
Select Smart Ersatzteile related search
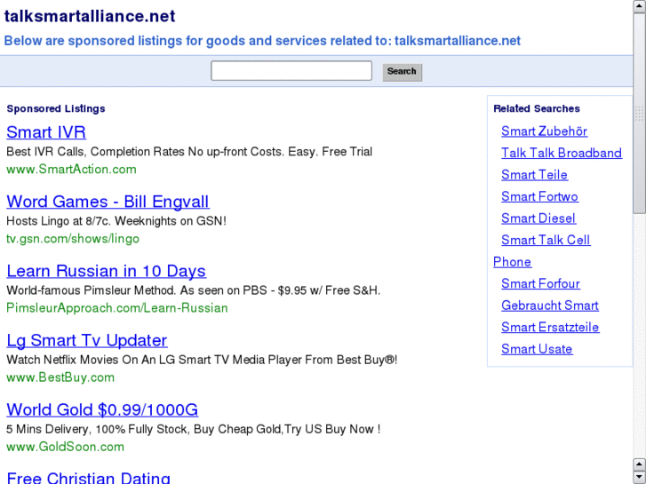point(550,328)
